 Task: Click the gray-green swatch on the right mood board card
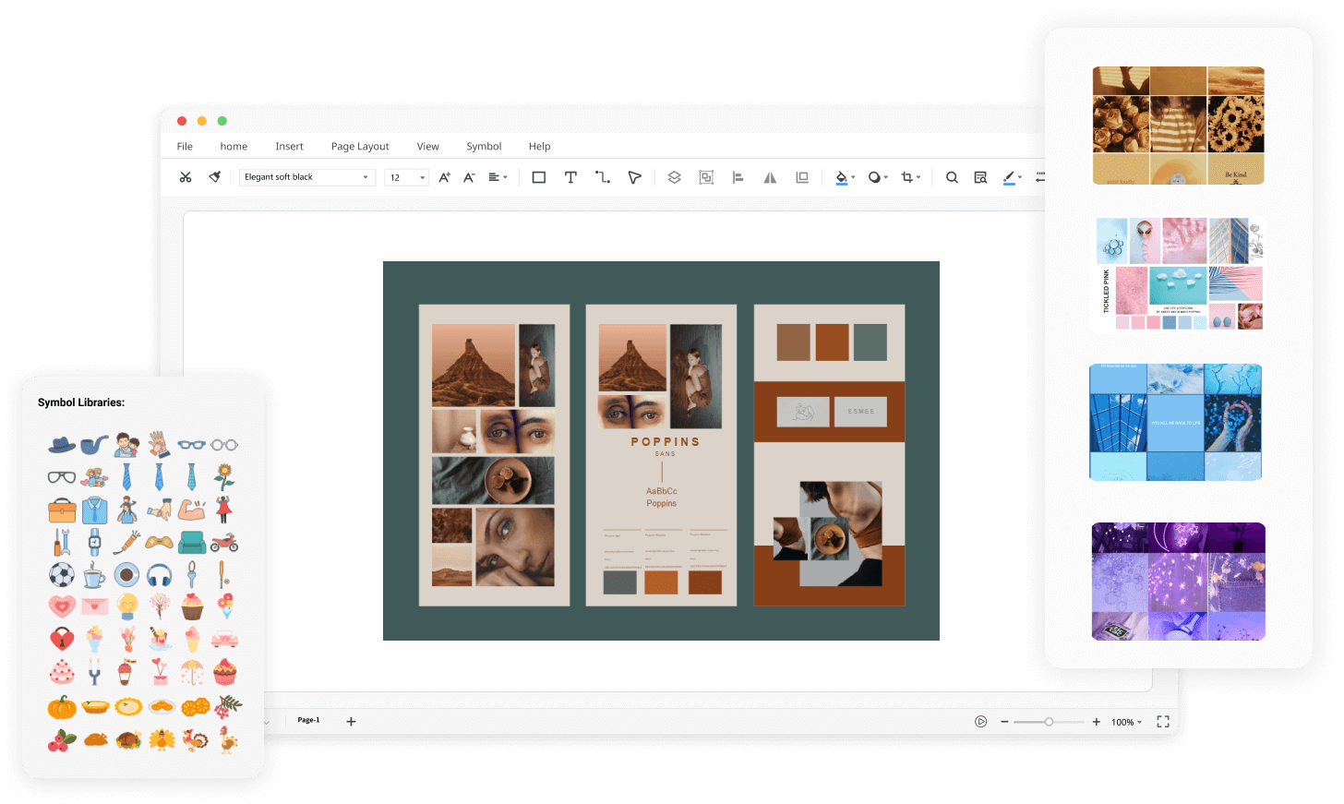click(x=870, y=342)
